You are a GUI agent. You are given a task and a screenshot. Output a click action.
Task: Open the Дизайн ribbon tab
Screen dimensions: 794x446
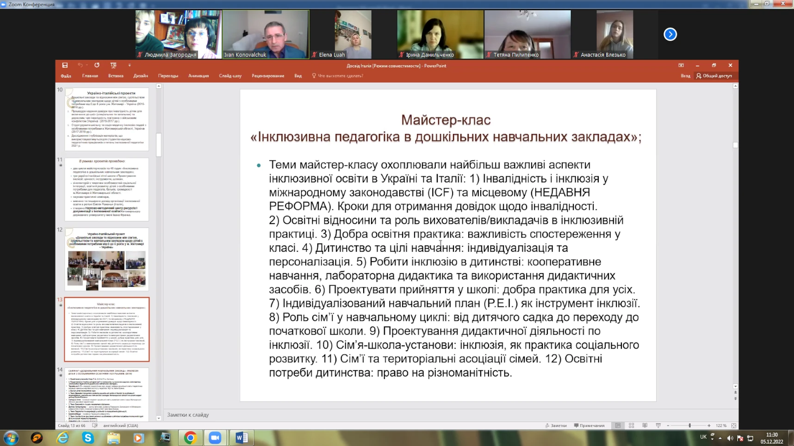pos(141,76)
